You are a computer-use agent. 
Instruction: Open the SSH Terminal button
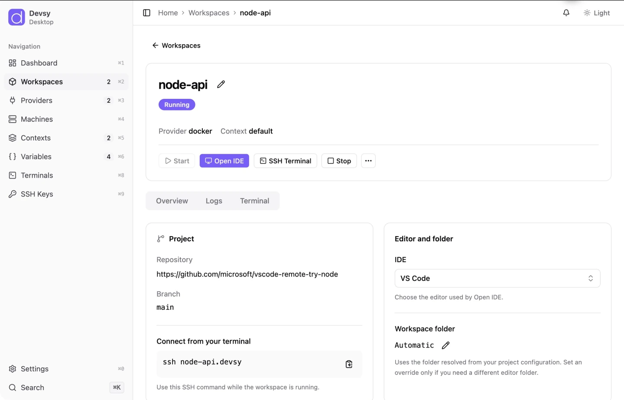[286, 161]
